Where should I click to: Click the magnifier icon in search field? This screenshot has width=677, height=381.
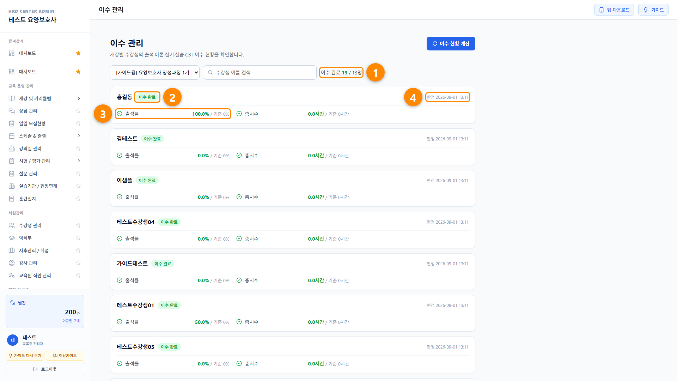point(211,72)
